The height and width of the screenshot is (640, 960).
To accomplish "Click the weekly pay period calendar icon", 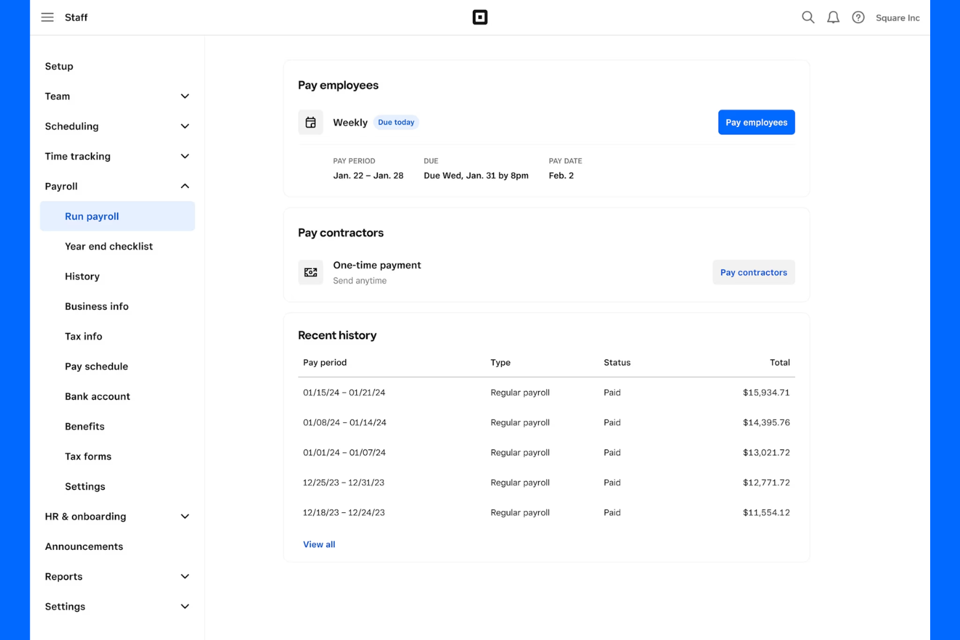I will coord(311,122).
